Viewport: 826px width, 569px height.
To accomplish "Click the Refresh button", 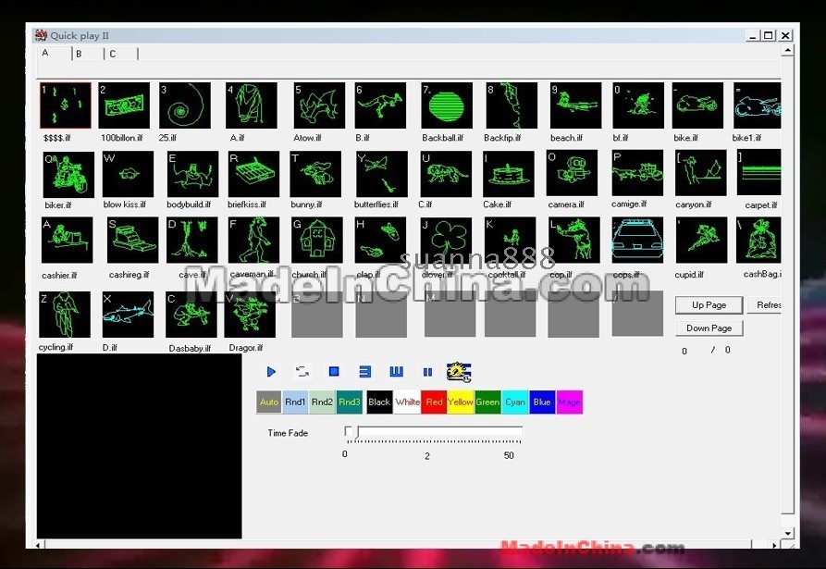I will (x=764, y=305).
